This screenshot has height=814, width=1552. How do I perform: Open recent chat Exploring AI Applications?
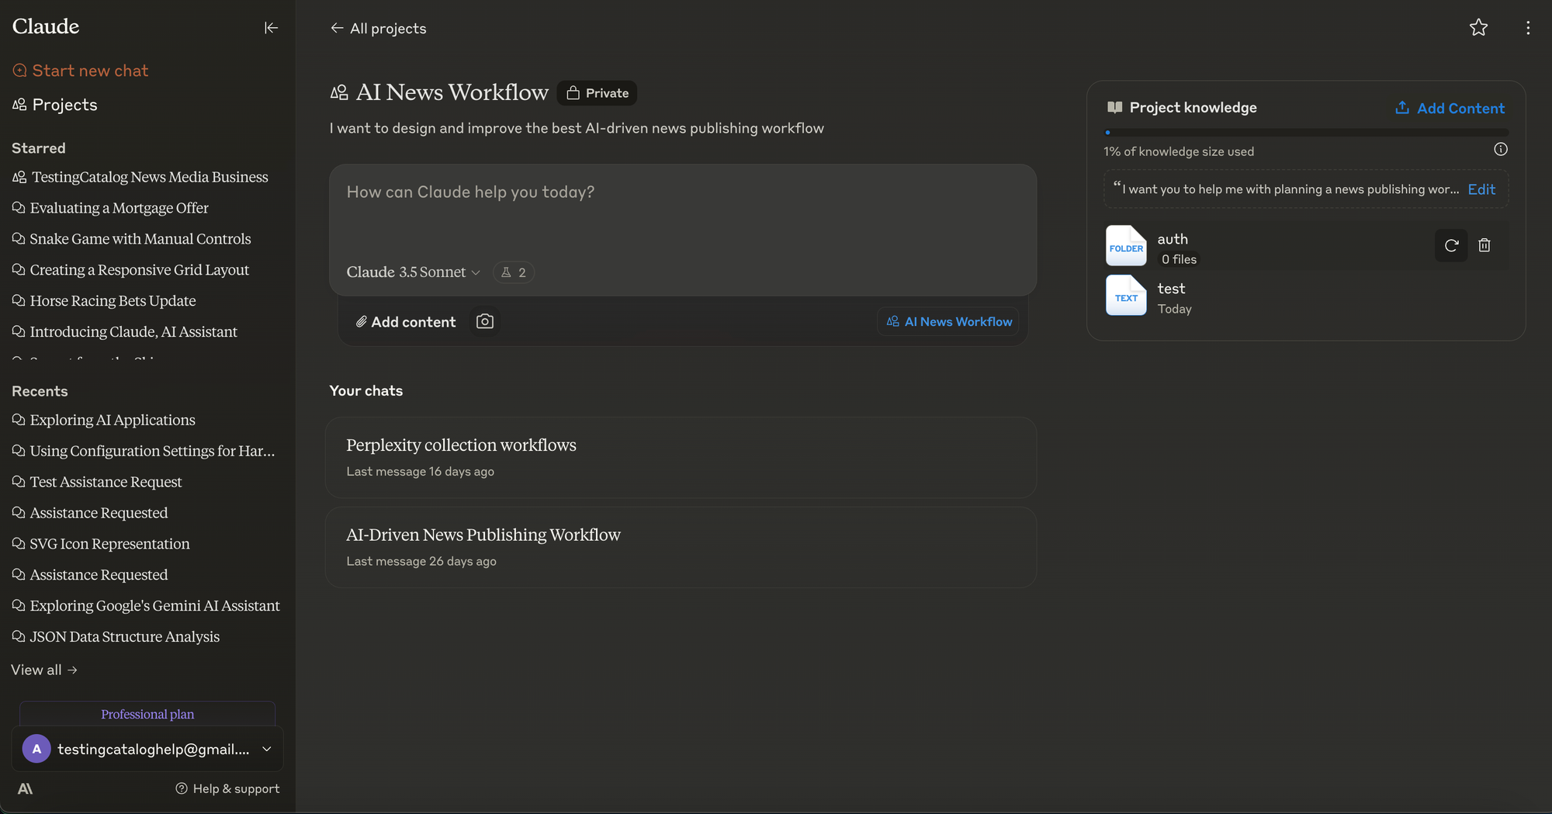pyautogui.click(x=104, y=420)
